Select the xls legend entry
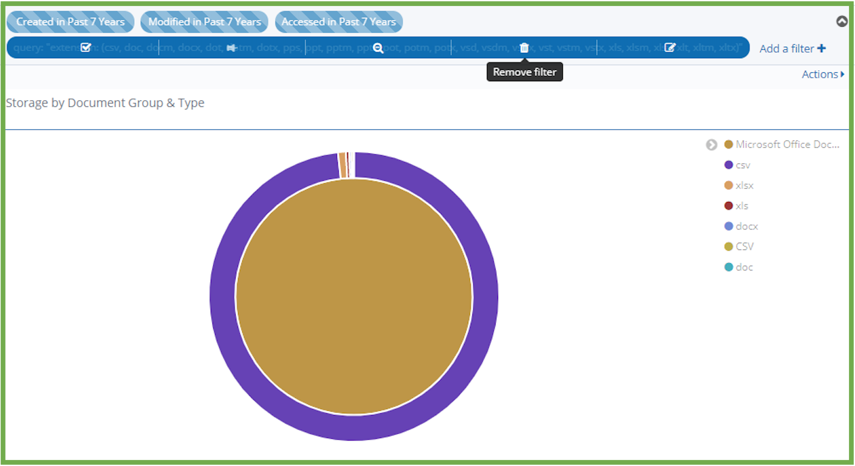 click(741, 206)
